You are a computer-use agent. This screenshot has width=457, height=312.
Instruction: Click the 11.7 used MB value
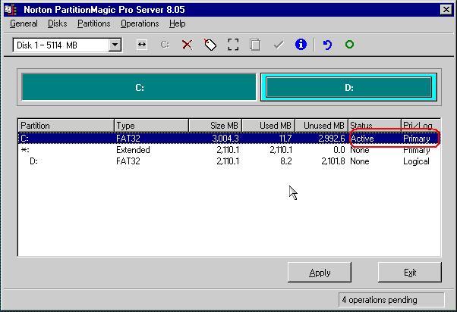point(285,139)
